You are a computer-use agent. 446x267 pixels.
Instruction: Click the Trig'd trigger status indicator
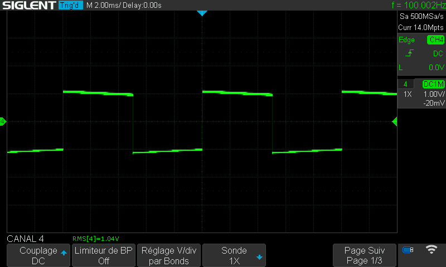click(71, 6)
